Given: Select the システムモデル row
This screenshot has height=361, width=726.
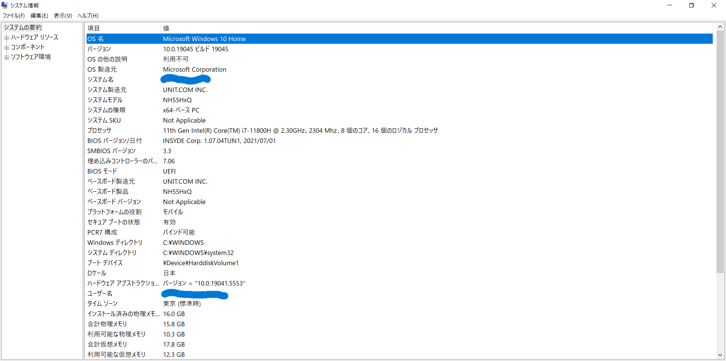Looking at the screenshot, I should coord(400,100).
